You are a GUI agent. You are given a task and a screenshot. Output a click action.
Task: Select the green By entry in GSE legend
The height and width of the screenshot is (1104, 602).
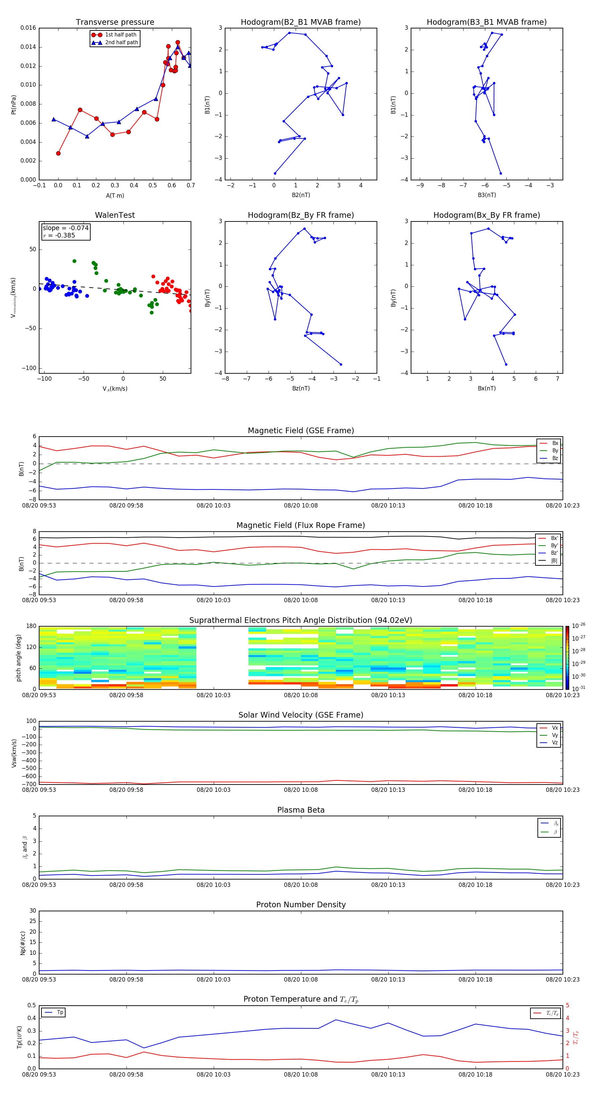[x=549, y=451]
